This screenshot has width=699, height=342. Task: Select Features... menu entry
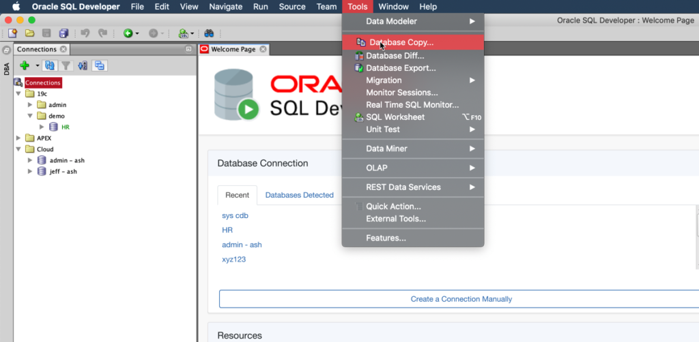pyautogui.click(x=413, y=238)
